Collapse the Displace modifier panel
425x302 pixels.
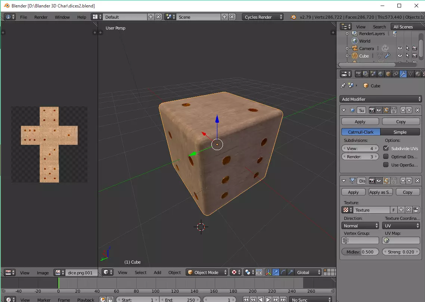pos(344,181)
